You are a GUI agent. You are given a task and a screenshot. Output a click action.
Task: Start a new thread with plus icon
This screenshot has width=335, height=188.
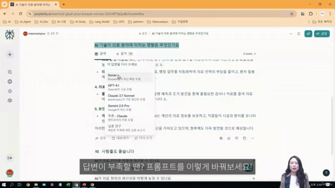pyautogui.click(x=9, y=54)
